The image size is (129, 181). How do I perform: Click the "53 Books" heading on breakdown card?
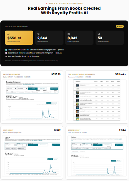(x=120, y=74)
